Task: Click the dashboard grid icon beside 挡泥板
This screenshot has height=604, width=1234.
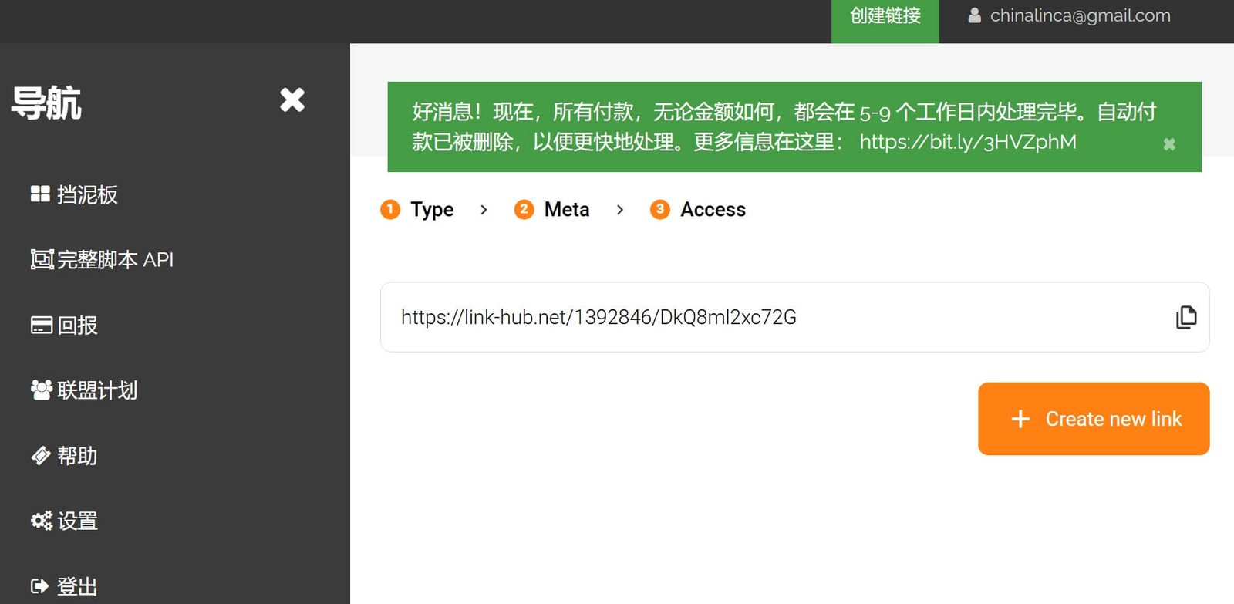Action: tap(40, 194)
